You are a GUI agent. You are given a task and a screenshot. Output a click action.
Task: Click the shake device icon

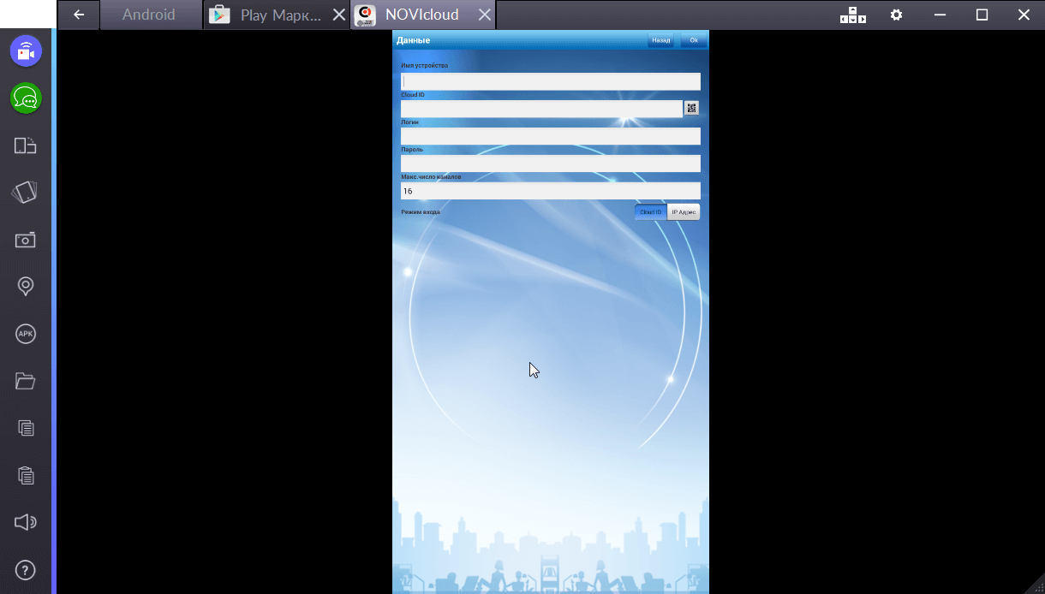pyautogui.click(x=26, y=193)
